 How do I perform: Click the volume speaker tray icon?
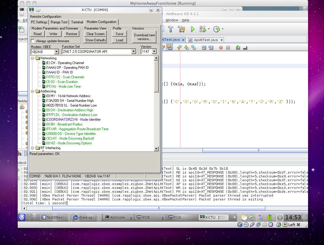pyautogui.click(x=252, y=218)
